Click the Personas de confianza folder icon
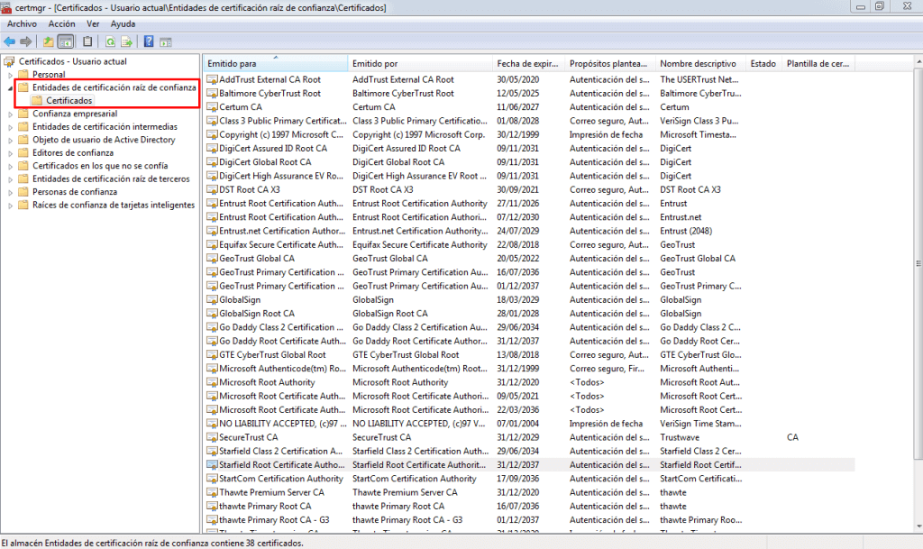The width and height of the screenshot is (923, 549). tap(23, 192)
